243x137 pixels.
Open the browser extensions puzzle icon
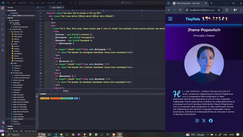point(227,10)
